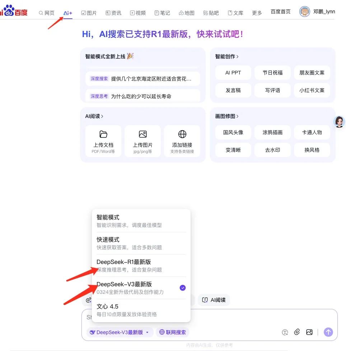
Task: Click the user avatar picture
Action: (x=305, y=12)
